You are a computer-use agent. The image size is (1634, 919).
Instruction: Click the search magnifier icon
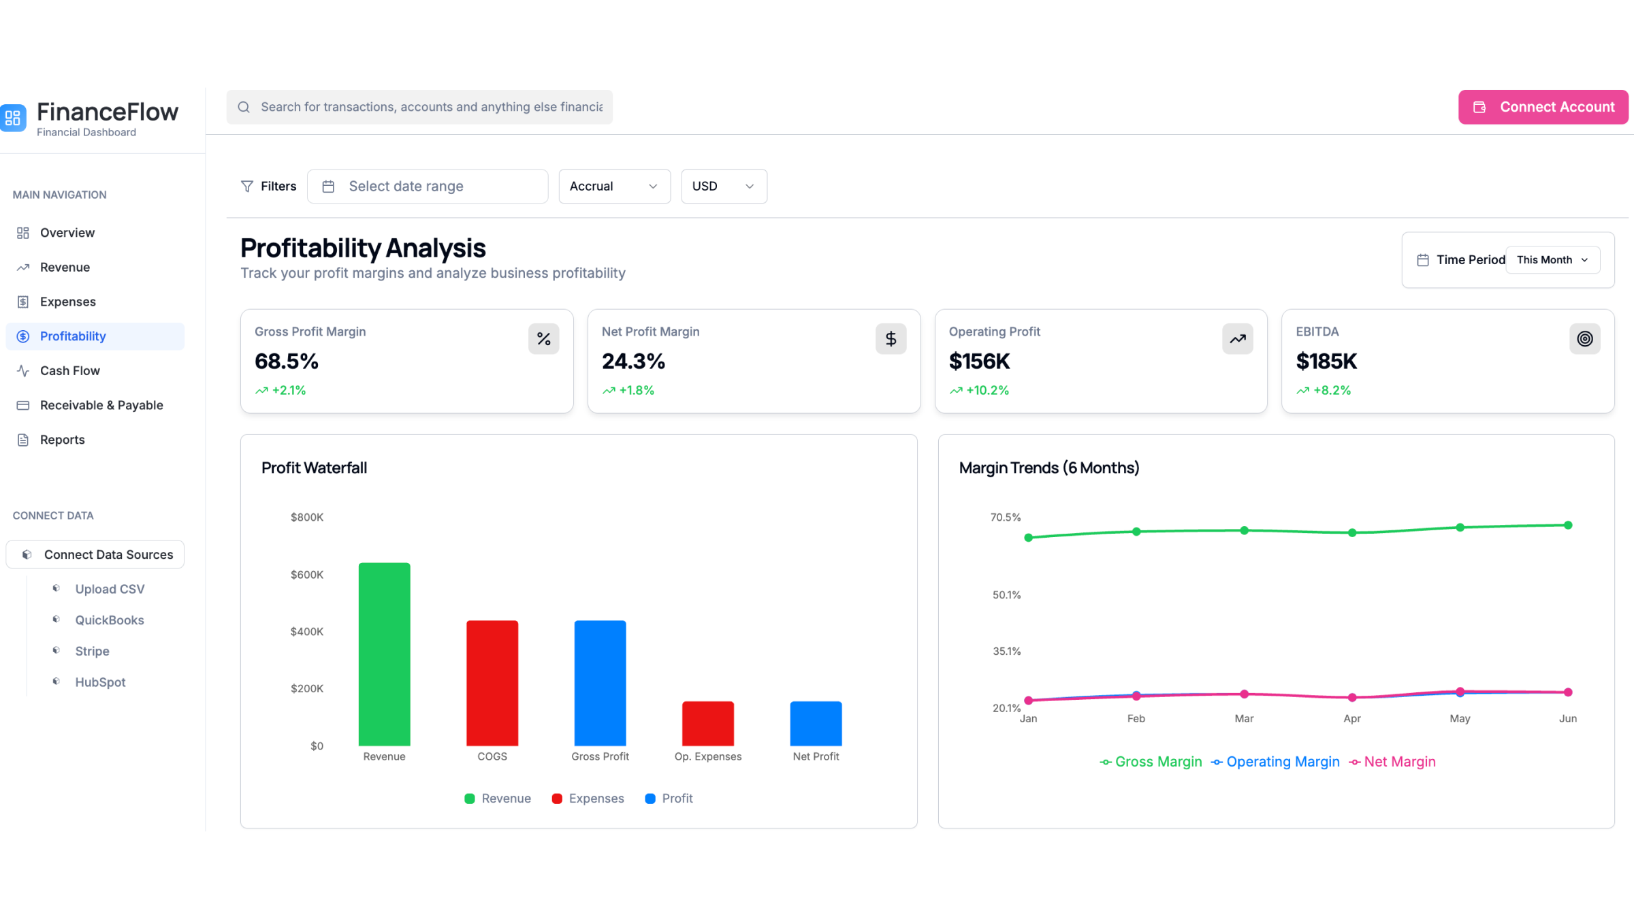pyautogui.click(x=244, y=107)
